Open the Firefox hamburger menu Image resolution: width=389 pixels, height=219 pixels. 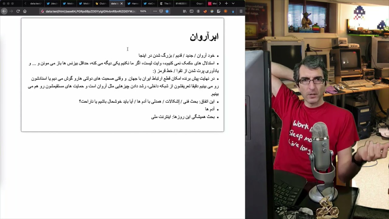click(x=241, y=11)
